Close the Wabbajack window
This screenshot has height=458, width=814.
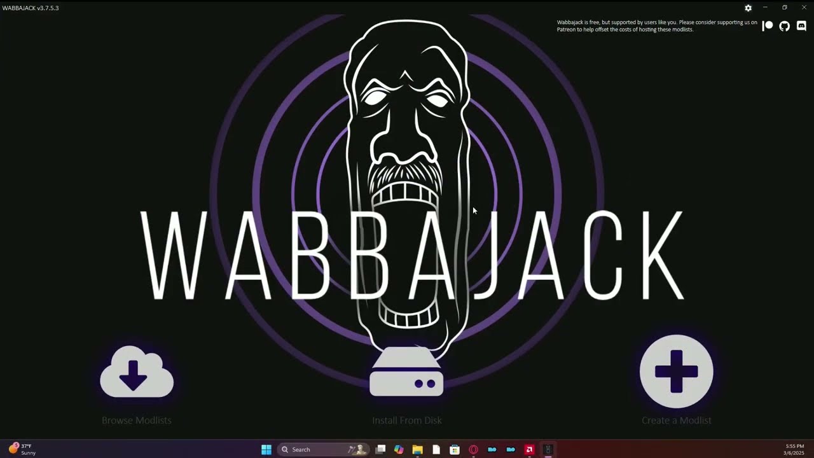click(x=804, y=8)
